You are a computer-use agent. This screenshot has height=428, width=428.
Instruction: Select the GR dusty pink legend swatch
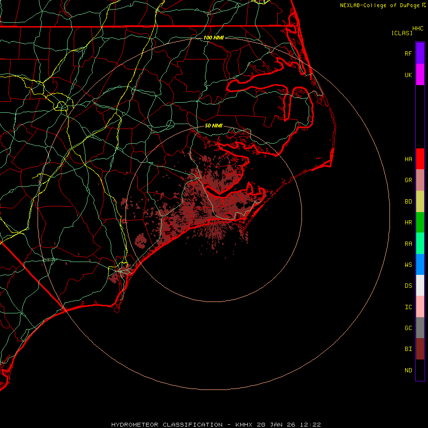(x=420, y=180)
